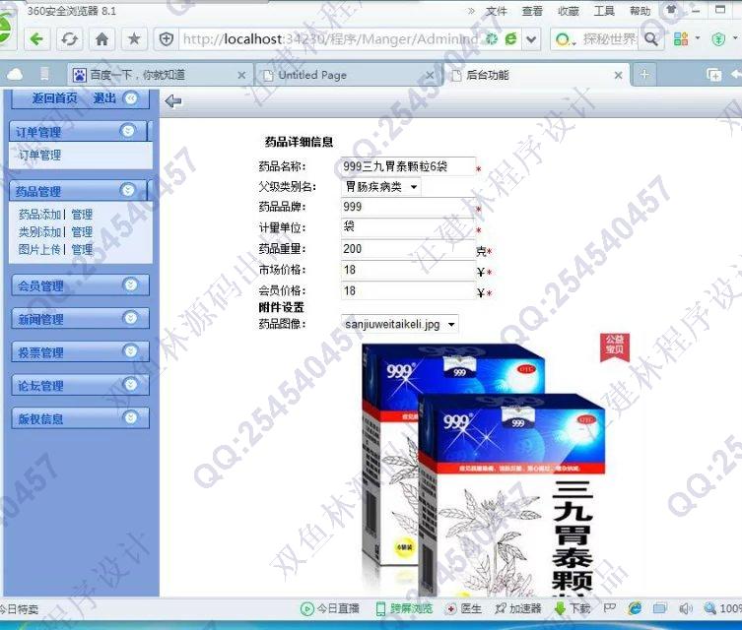Click the restore-tabs window icon
Screen dimensions: 742x630
pyautogui.click(x=713, y=74)
